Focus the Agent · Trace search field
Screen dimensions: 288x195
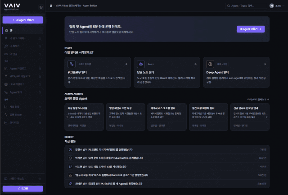click(x=246, y=6)
